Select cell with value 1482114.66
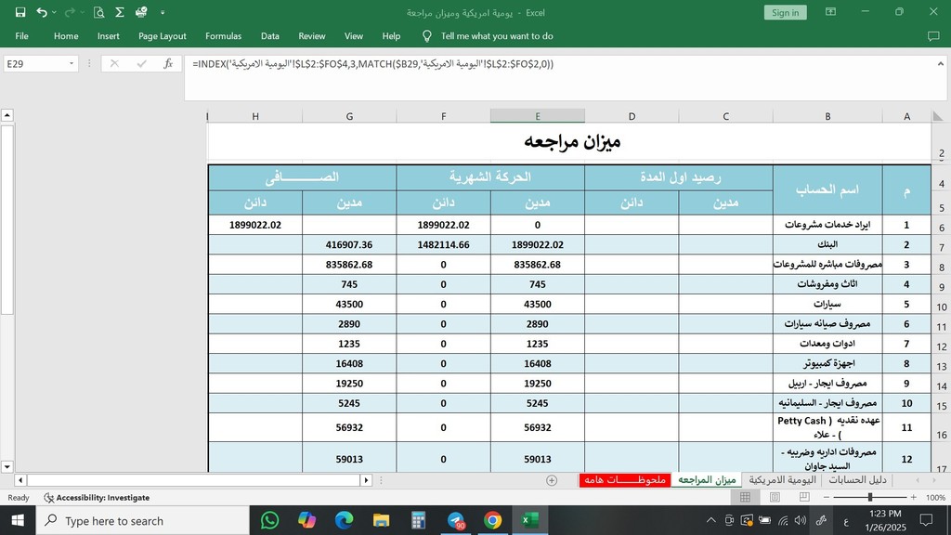Screen dimensions: 951x535 443,244
